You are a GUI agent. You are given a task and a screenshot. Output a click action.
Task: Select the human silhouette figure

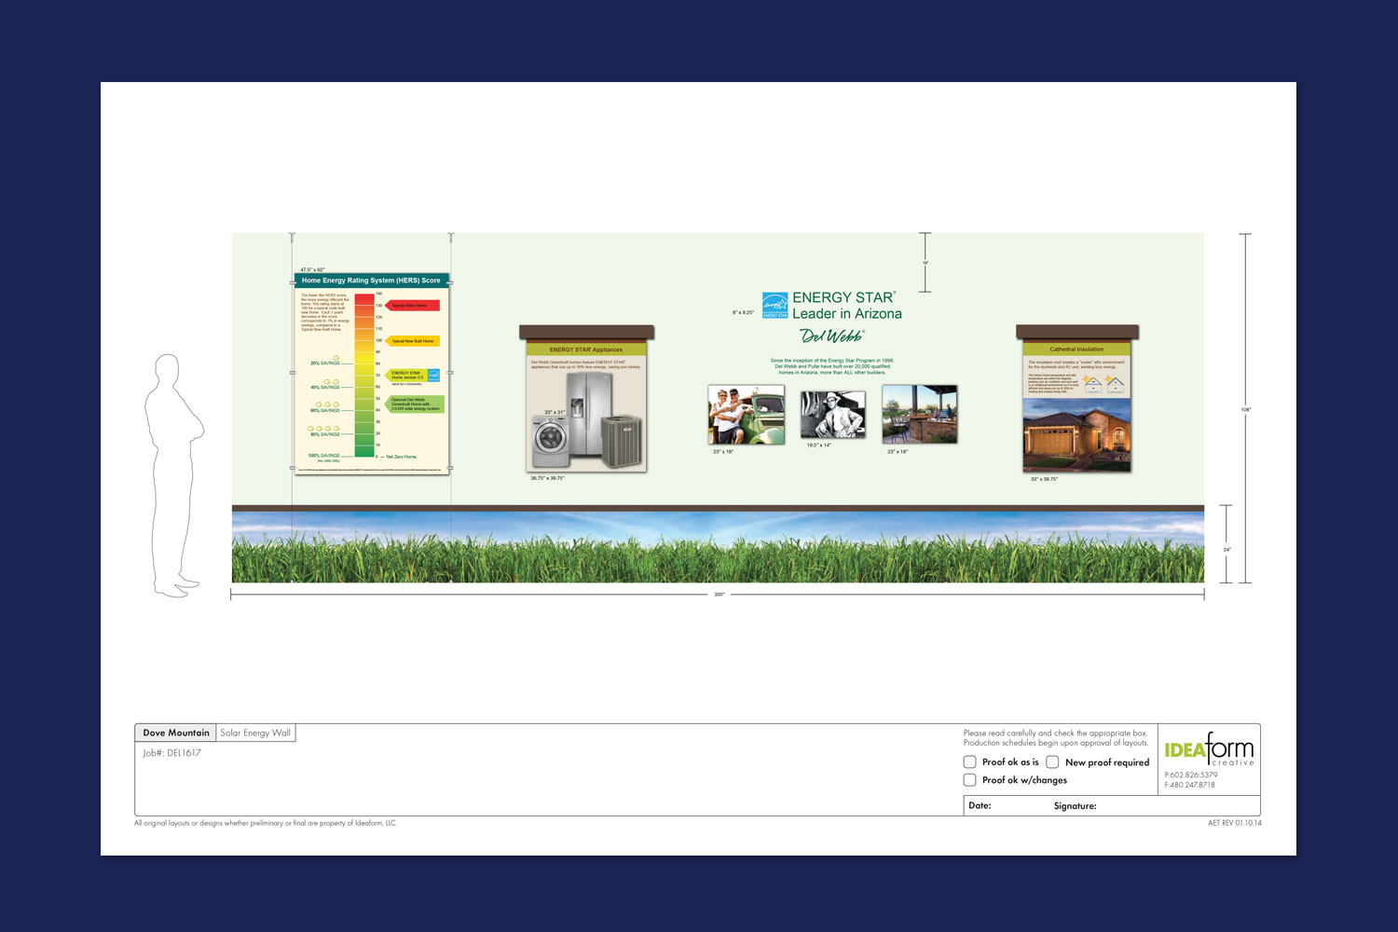coord(174,475)
